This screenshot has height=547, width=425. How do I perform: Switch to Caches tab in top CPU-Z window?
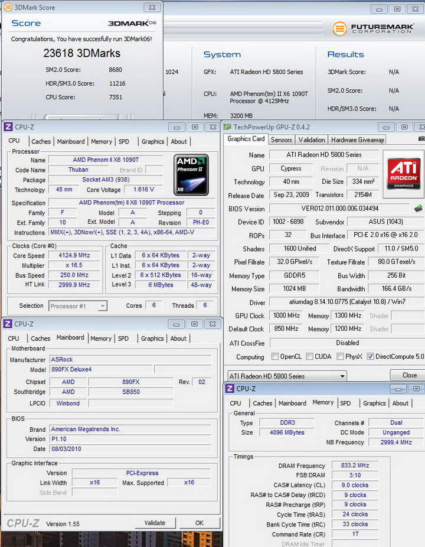tap(41, 141)
